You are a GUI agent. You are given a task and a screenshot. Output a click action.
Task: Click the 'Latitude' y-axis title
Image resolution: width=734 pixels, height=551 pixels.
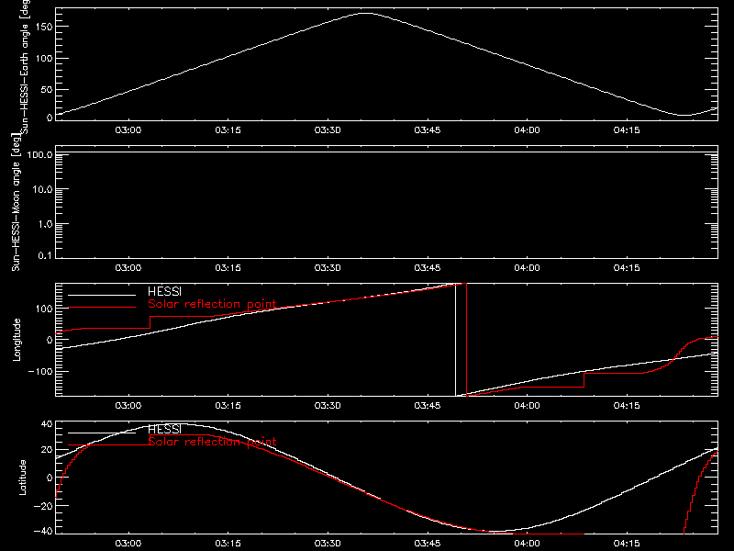(x=22, y=478)
